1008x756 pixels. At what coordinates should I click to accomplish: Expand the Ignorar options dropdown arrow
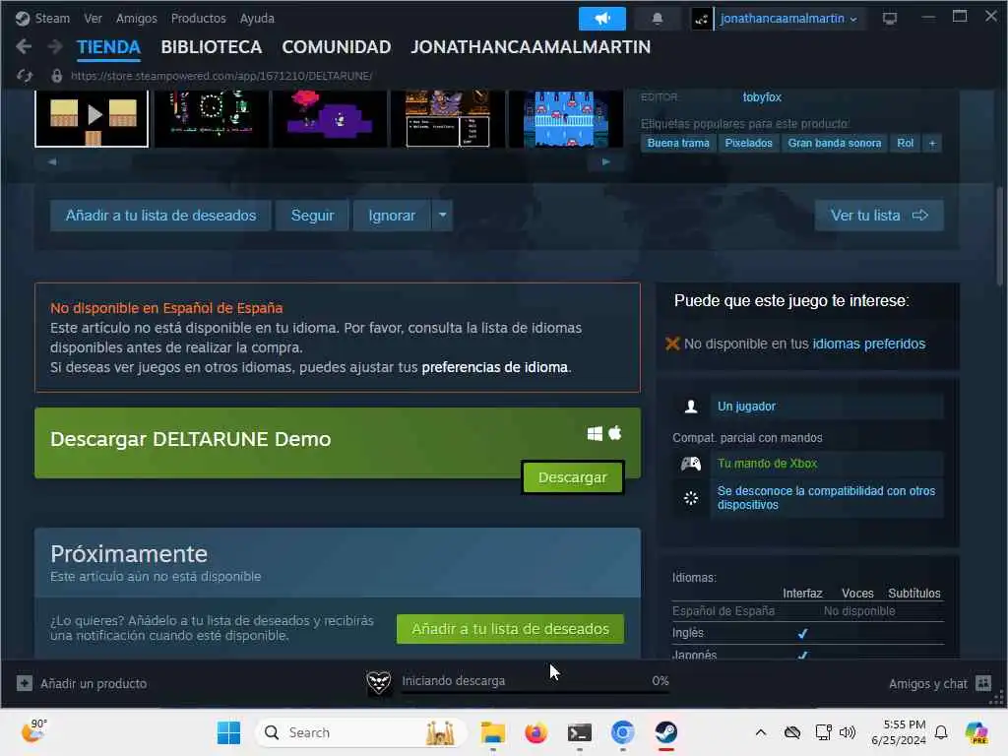coord(443,216)
